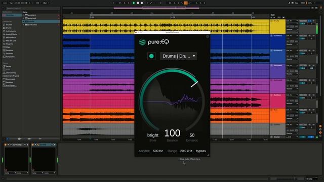Click the Link button in control bar

pyautogui.click(x=5, y=3)
